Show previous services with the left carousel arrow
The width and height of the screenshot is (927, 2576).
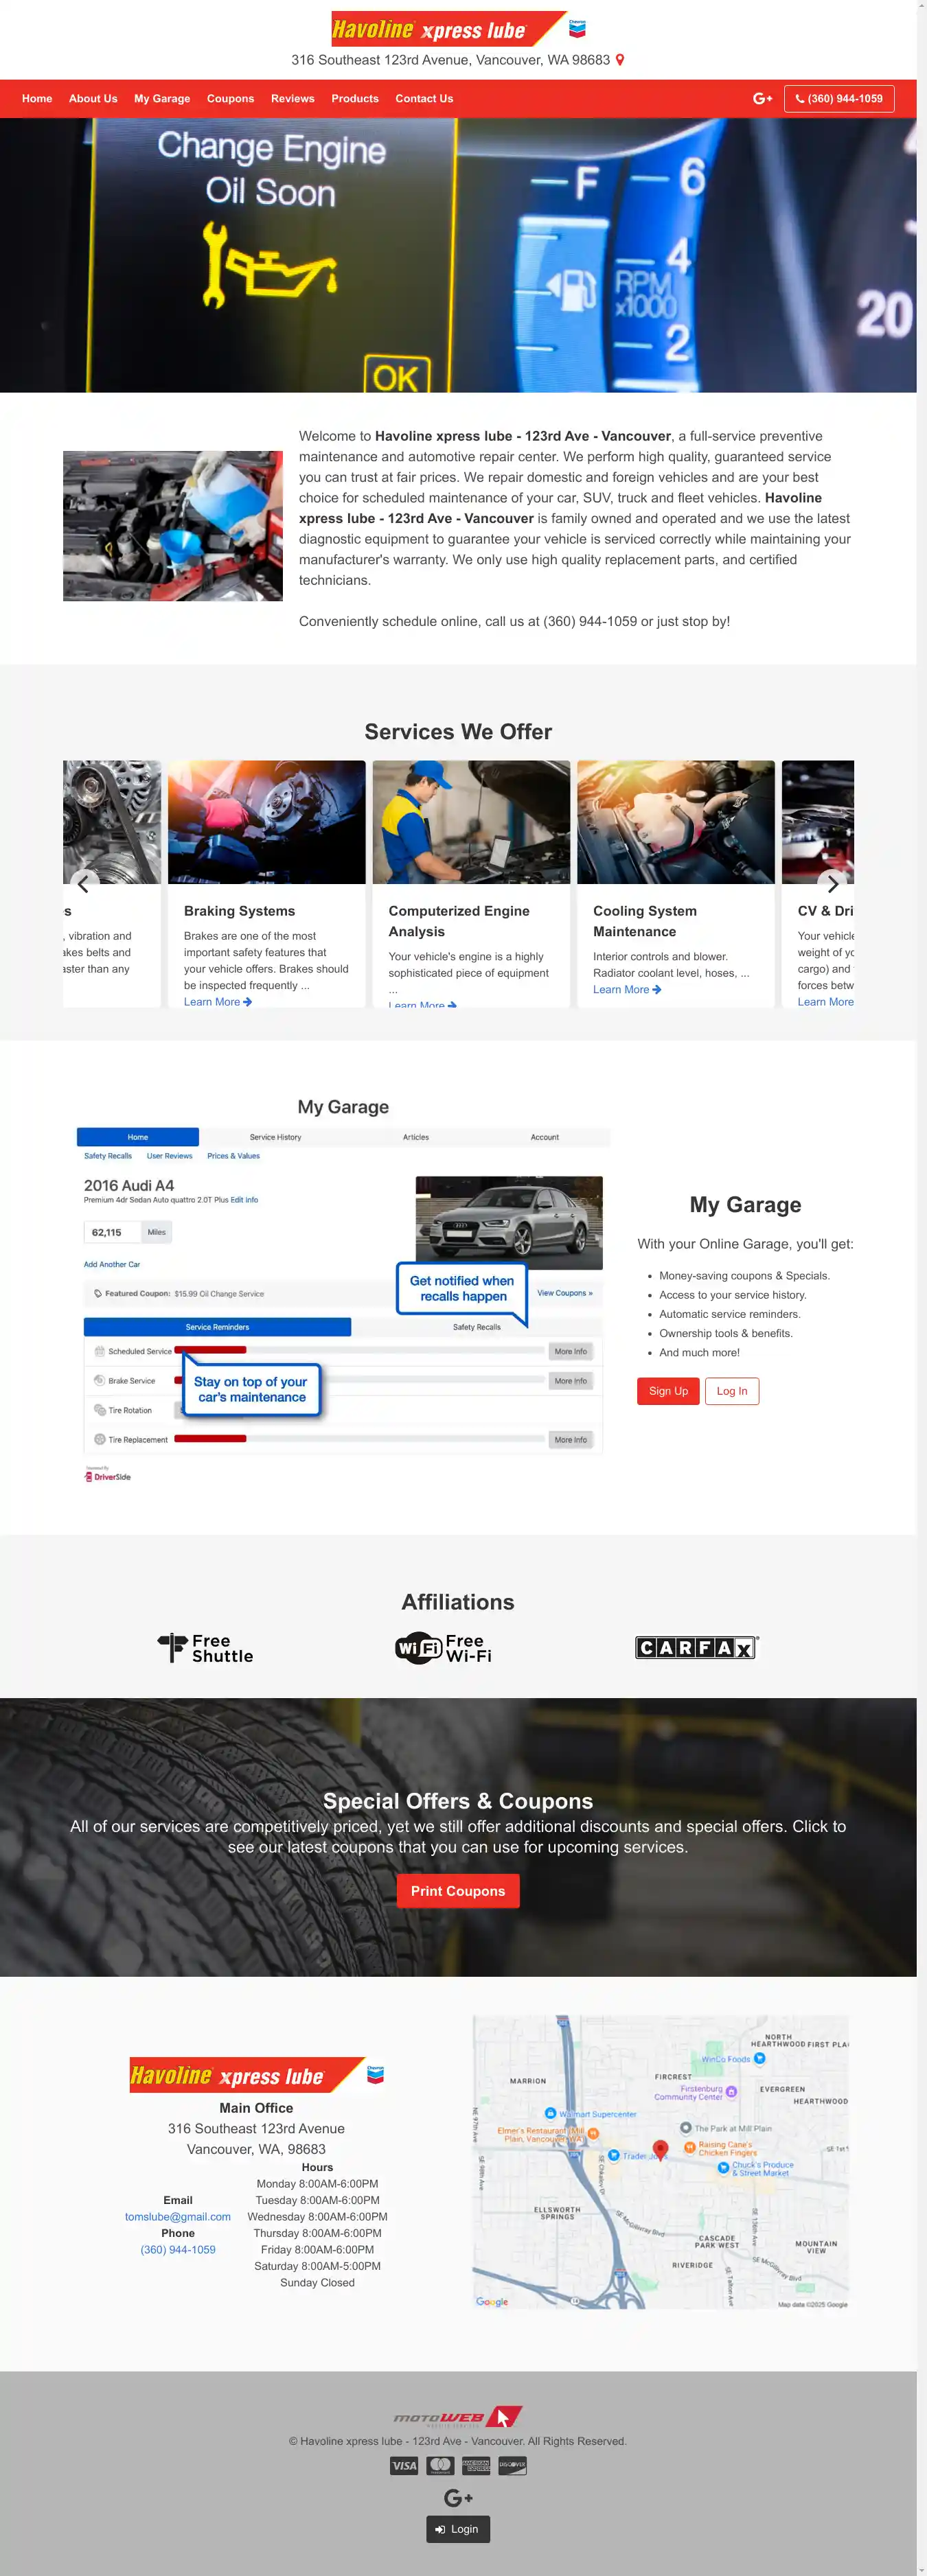coord(84,883)
